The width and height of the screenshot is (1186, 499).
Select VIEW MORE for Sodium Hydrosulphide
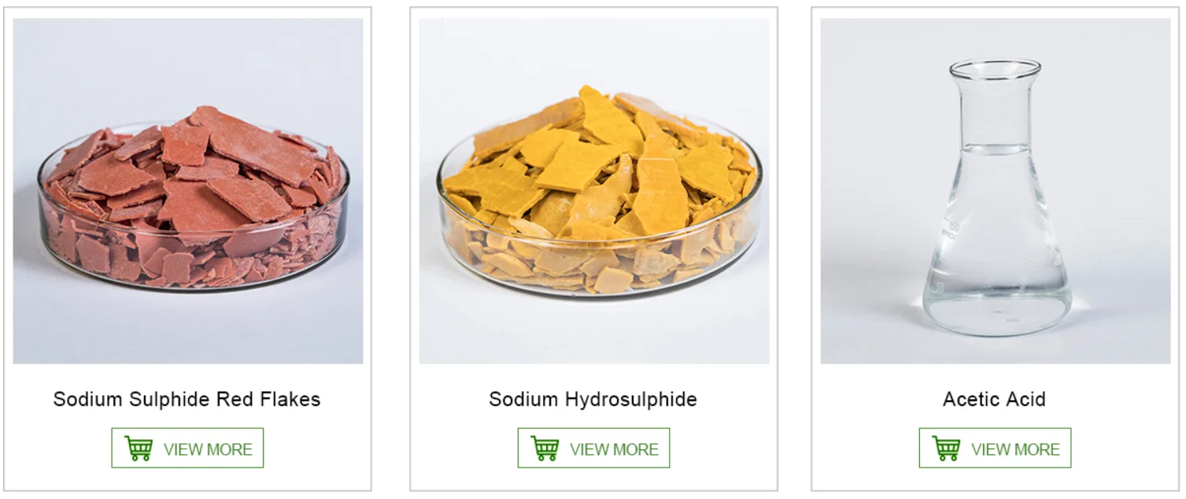pyautogui.click(x=593, y=448)
